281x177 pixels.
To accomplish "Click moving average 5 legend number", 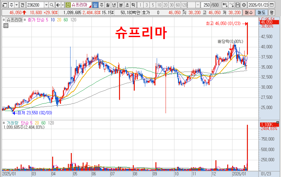I will [47, 20].
